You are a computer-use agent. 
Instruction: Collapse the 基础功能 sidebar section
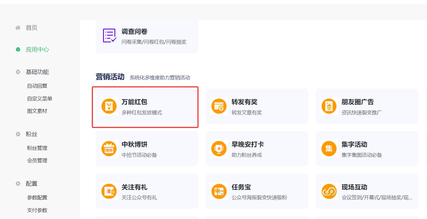[x=37, y=72]
